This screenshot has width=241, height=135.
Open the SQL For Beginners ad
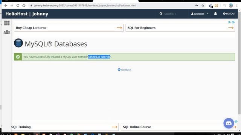point(180,28)
